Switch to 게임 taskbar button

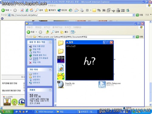66,112
